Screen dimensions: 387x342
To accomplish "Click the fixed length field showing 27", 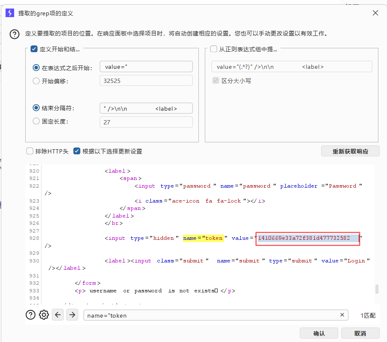I will click(x=146, y=122).
